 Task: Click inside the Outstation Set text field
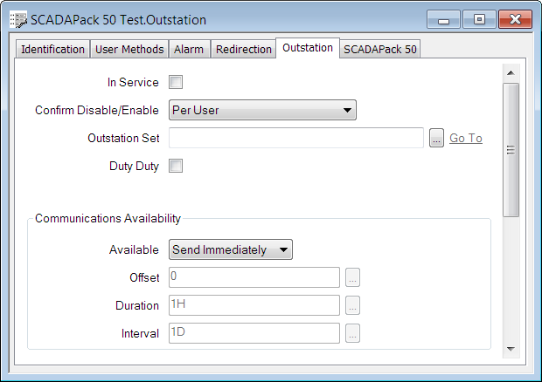pyautogui.click(x=295, y=138)
